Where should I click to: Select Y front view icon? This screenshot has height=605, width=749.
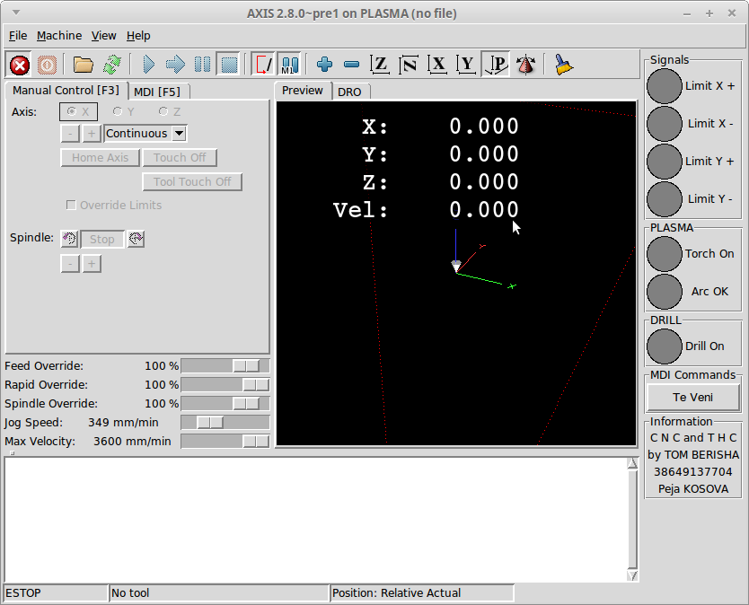click(466, 65)
